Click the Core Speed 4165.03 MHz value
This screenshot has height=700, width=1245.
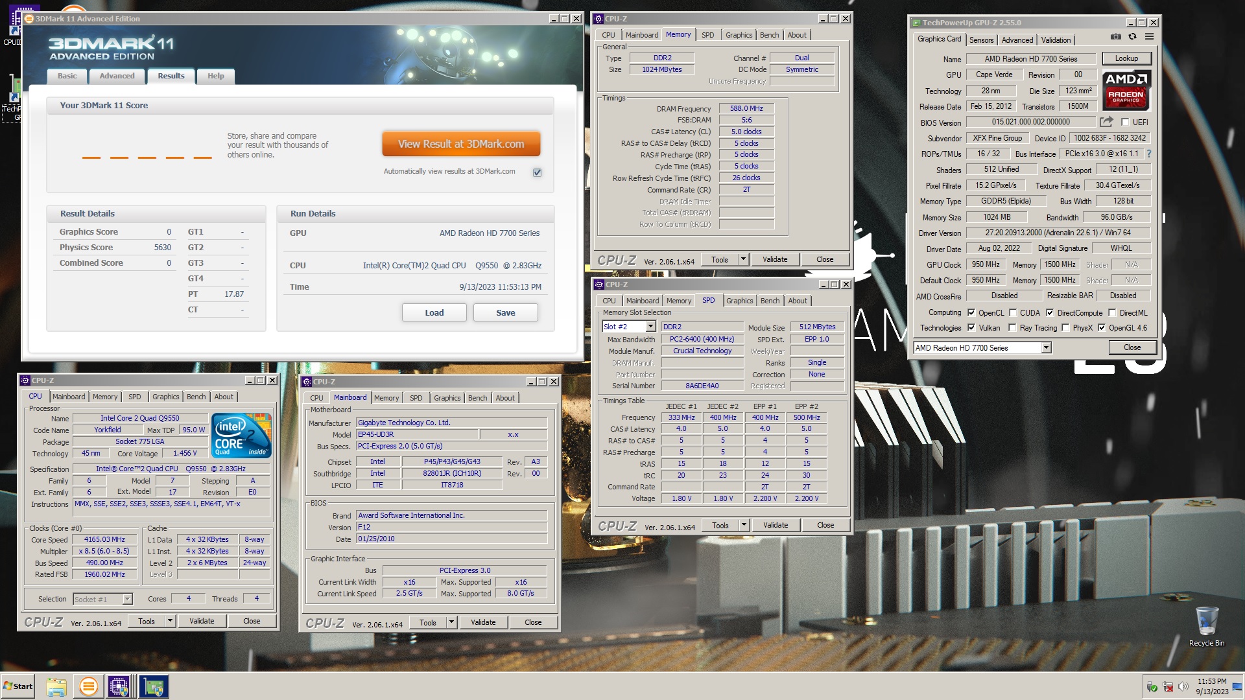coord(104,539)
